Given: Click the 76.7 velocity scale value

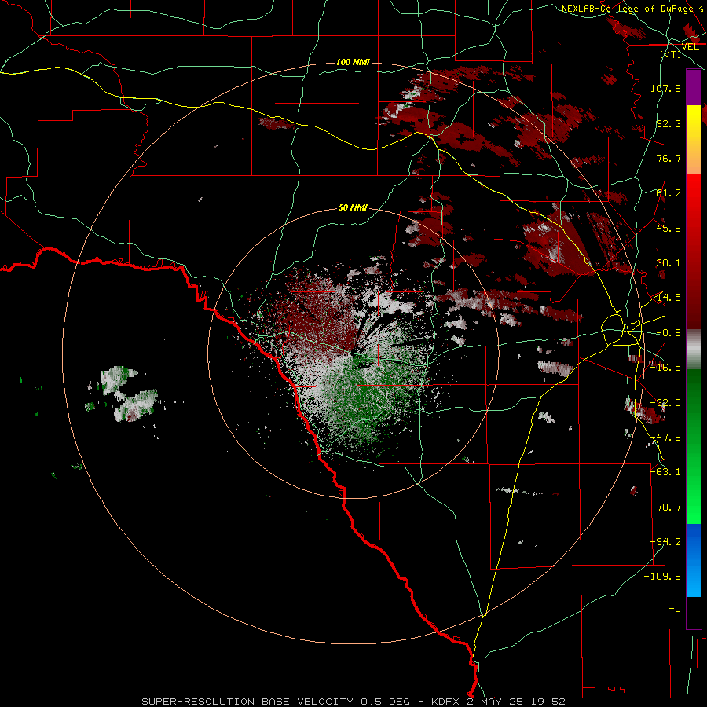Looking at the screenshot, I should [669, 158].
